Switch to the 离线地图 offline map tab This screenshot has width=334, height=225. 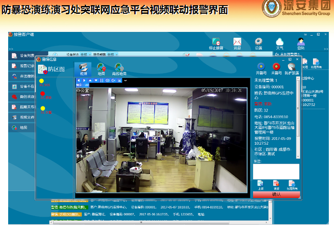119,68
